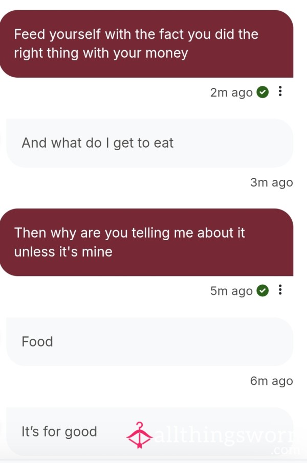Select the 'Then why are you telling me' bubble
This screenshot has height=463, width=307.
[x=146, y=242]
